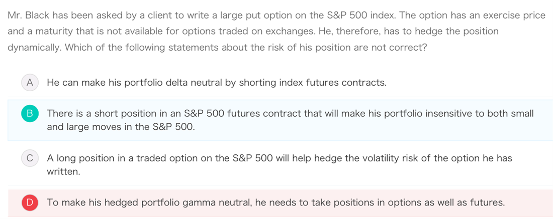Viewport: 553px width, 219px height.
Task: Choose the gamma neutral hedged portfolio statement
Action: (x=276, y=203)
